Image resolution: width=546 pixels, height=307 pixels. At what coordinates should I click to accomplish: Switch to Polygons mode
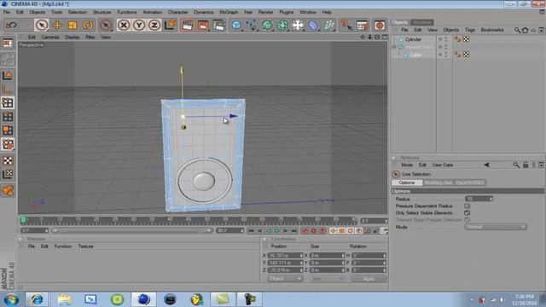pyautogui.click(x=8, y=130)
